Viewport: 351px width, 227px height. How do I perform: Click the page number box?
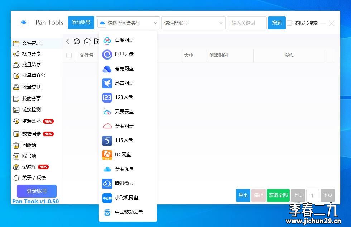312,195
